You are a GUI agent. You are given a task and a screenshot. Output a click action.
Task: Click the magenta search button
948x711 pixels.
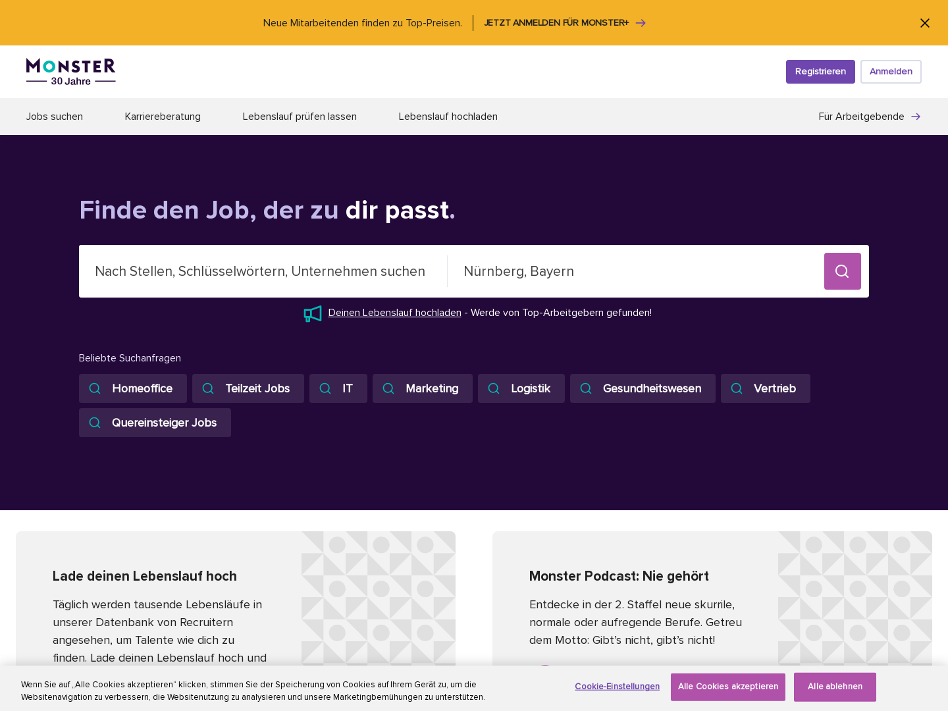843,271
